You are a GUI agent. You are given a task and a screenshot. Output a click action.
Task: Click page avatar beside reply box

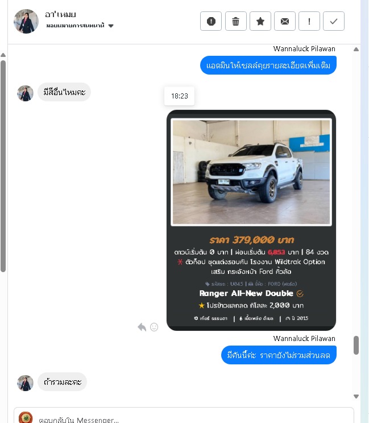click(x=26, y=418)
